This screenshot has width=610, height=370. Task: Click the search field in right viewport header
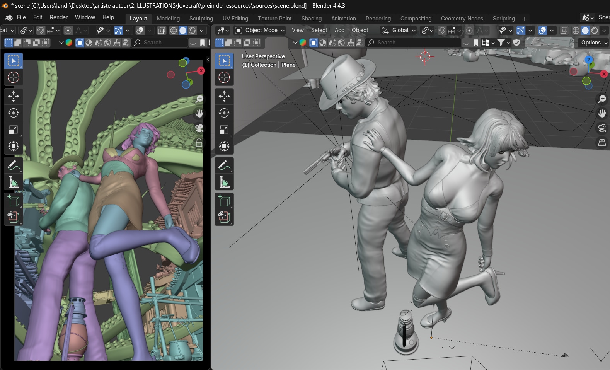[x=413, y=43]
